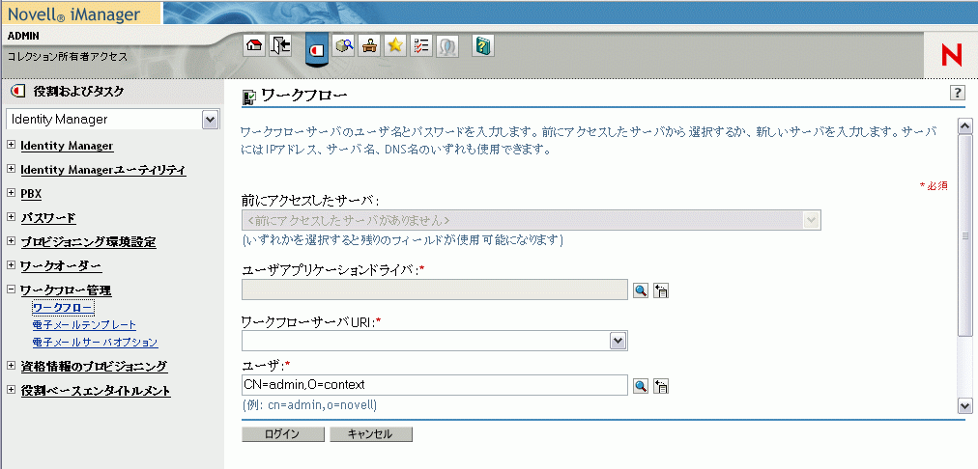Click the ワークフロー管理 role label
This screenshot has width=978, height=469.
[x=66, y=290]
